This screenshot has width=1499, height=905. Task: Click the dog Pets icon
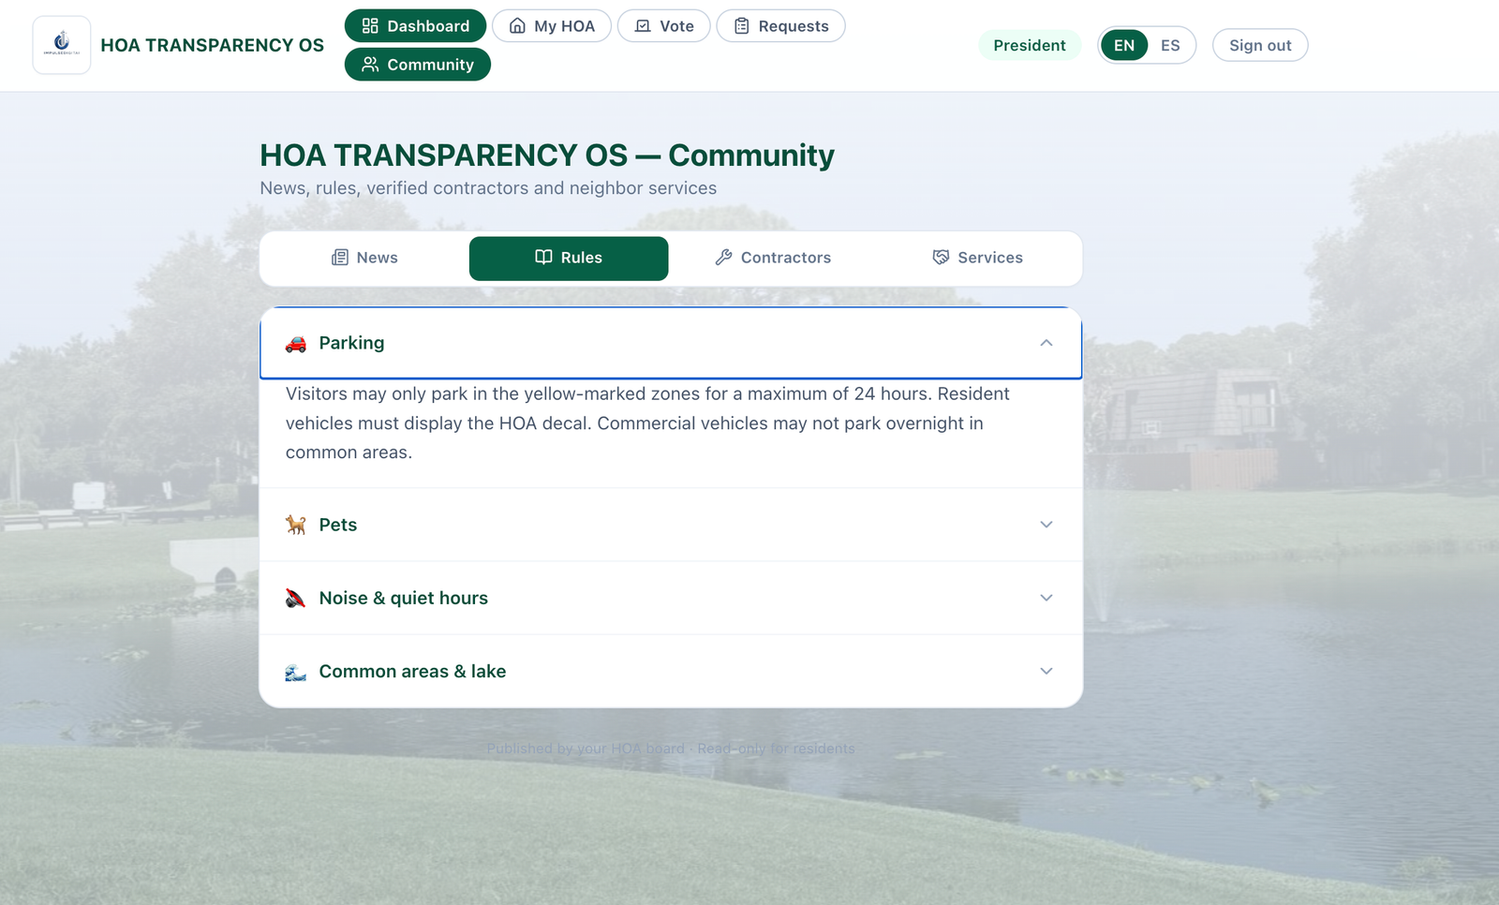pyautogui.click(x=296, y=525)
